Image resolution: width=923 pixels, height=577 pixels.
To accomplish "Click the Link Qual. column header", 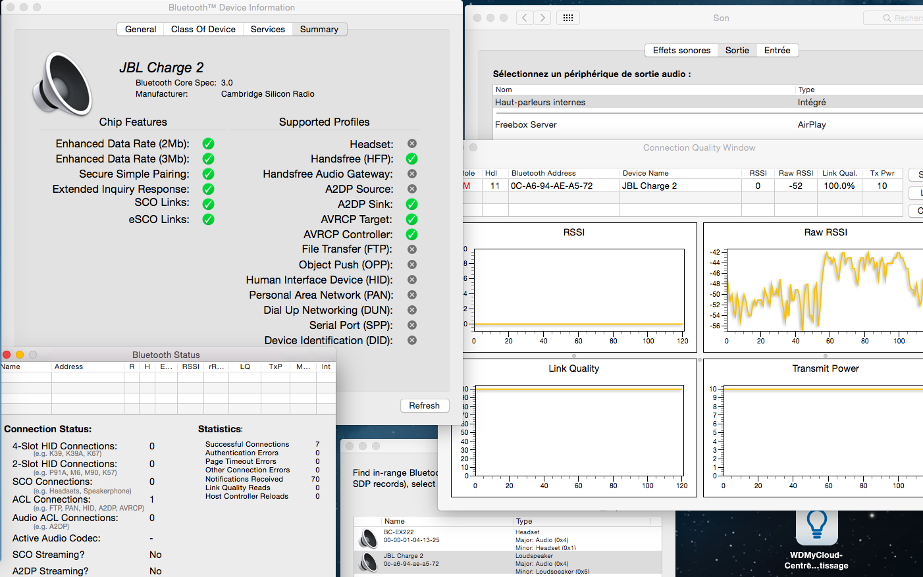I will point(839,173).
